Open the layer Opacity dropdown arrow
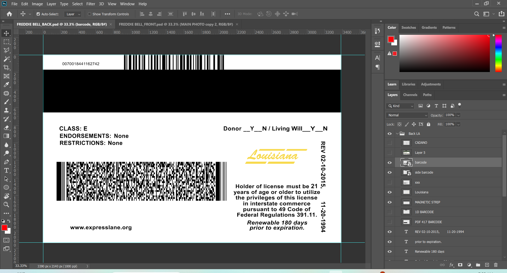 458,115
